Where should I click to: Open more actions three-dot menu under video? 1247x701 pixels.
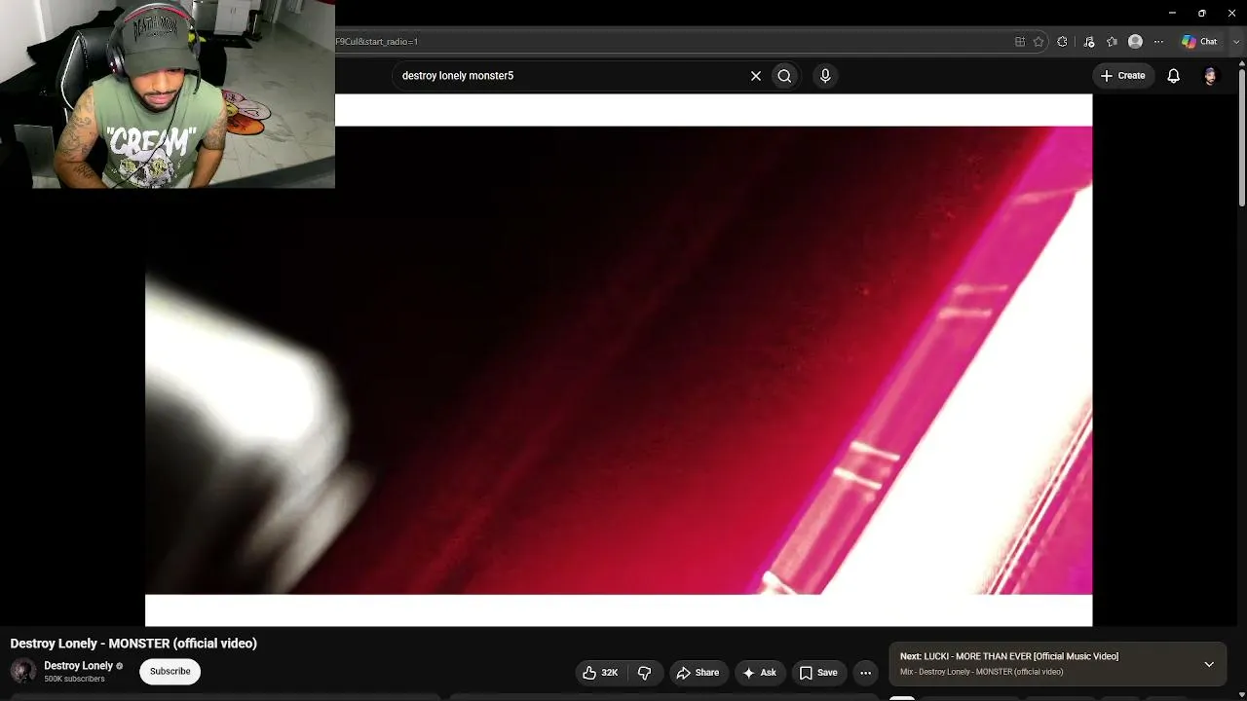pyautogui.click(x=865, y=673)
